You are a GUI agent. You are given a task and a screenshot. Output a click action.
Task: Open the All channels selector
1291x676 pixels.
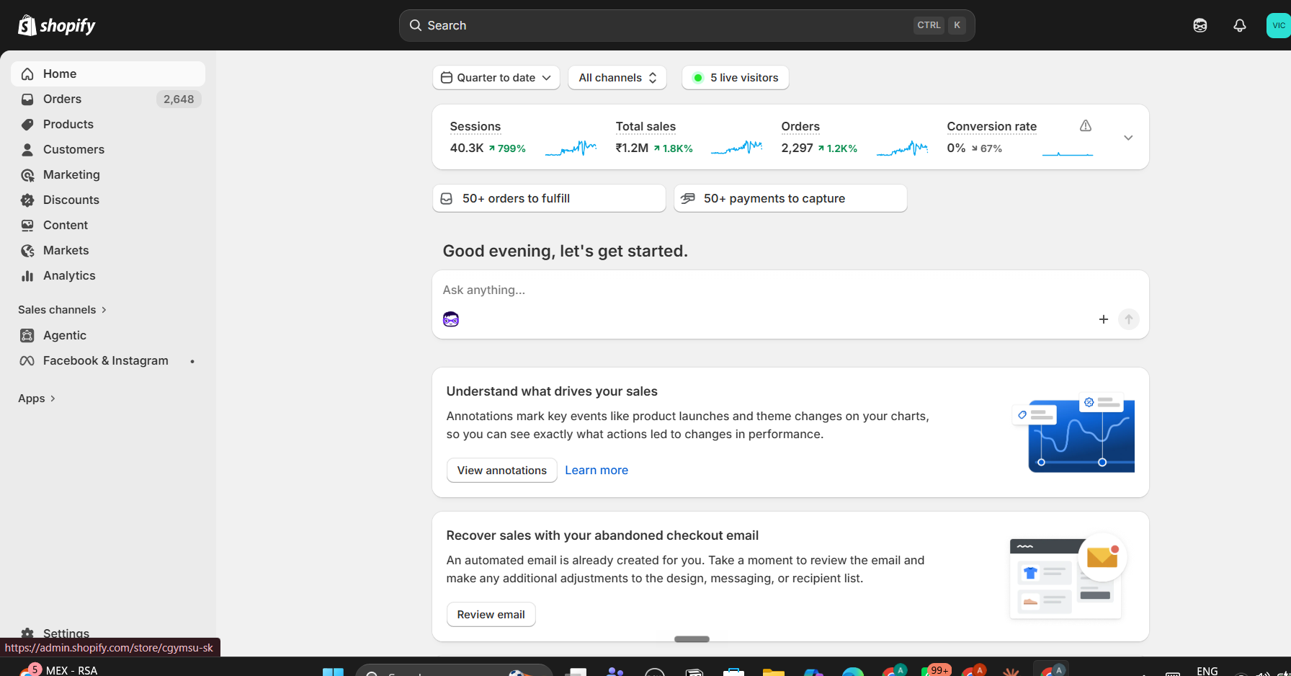[617, 77]
